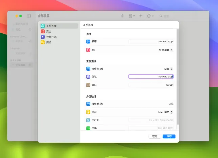Open the 操作系统 Mac dropdown under 正在连接
The height and width of the screenshot is (158, 218).
point(168,69)
